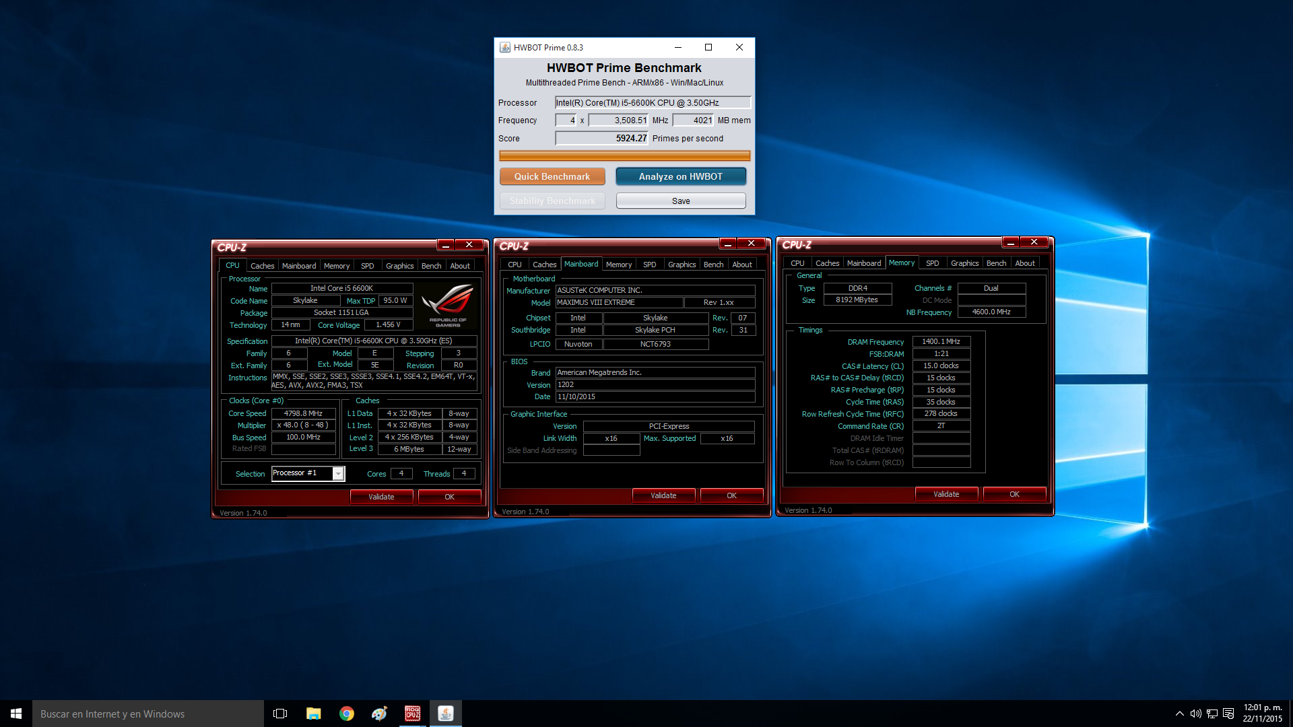This screenshot has height=727, width=1293.
Task: Open Task View from the taskbar
Action: point(280,714)
